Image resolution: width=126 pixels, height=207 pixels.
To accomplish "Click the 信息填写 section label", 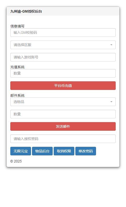I will click(17, 26).
